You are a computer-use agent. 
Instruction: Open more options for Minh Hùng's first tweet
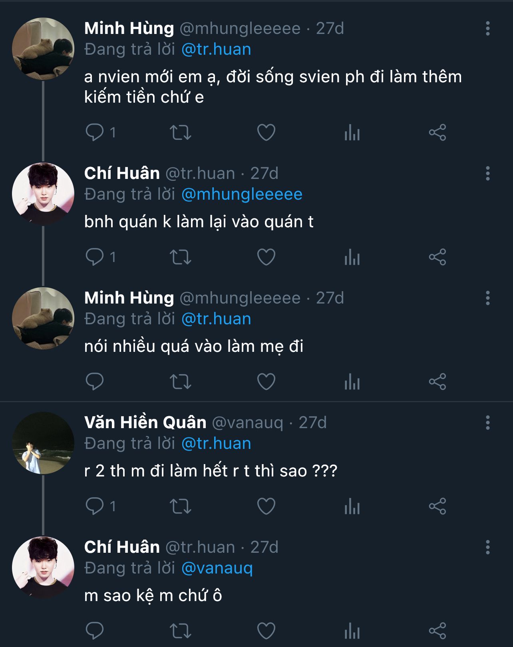487,28
